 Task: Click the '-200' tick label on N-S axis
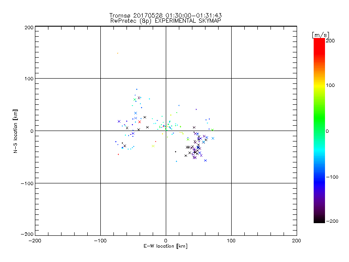pyautogui.click(x=27, y=234)
